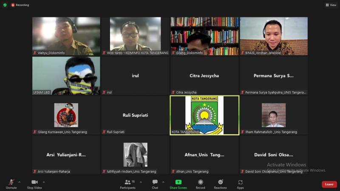Open the Apps panel
The image size is (340, 191).
[x=240, y=183]
